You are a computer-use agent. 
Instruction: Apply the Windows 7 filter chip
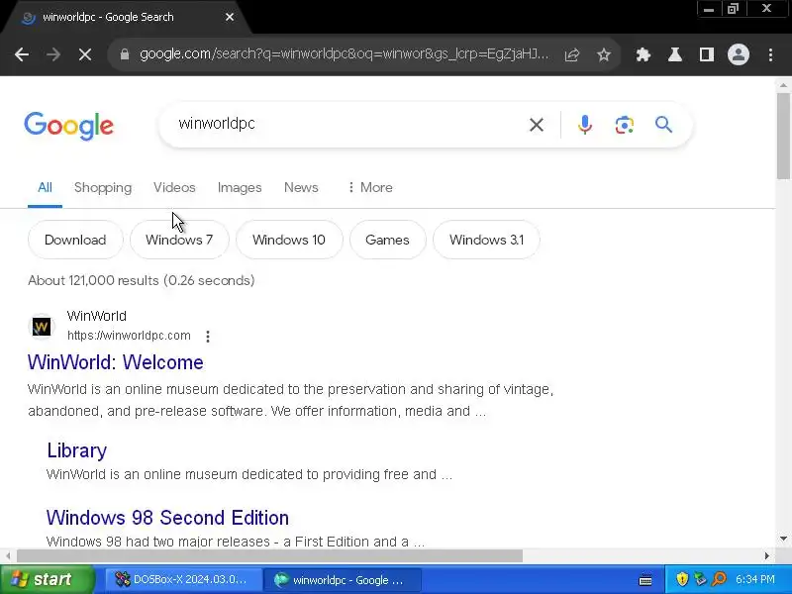179,240
